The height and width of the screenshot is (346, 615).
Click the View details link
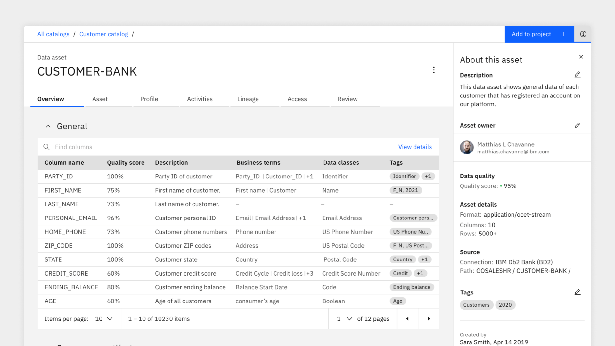pos(415,147)
